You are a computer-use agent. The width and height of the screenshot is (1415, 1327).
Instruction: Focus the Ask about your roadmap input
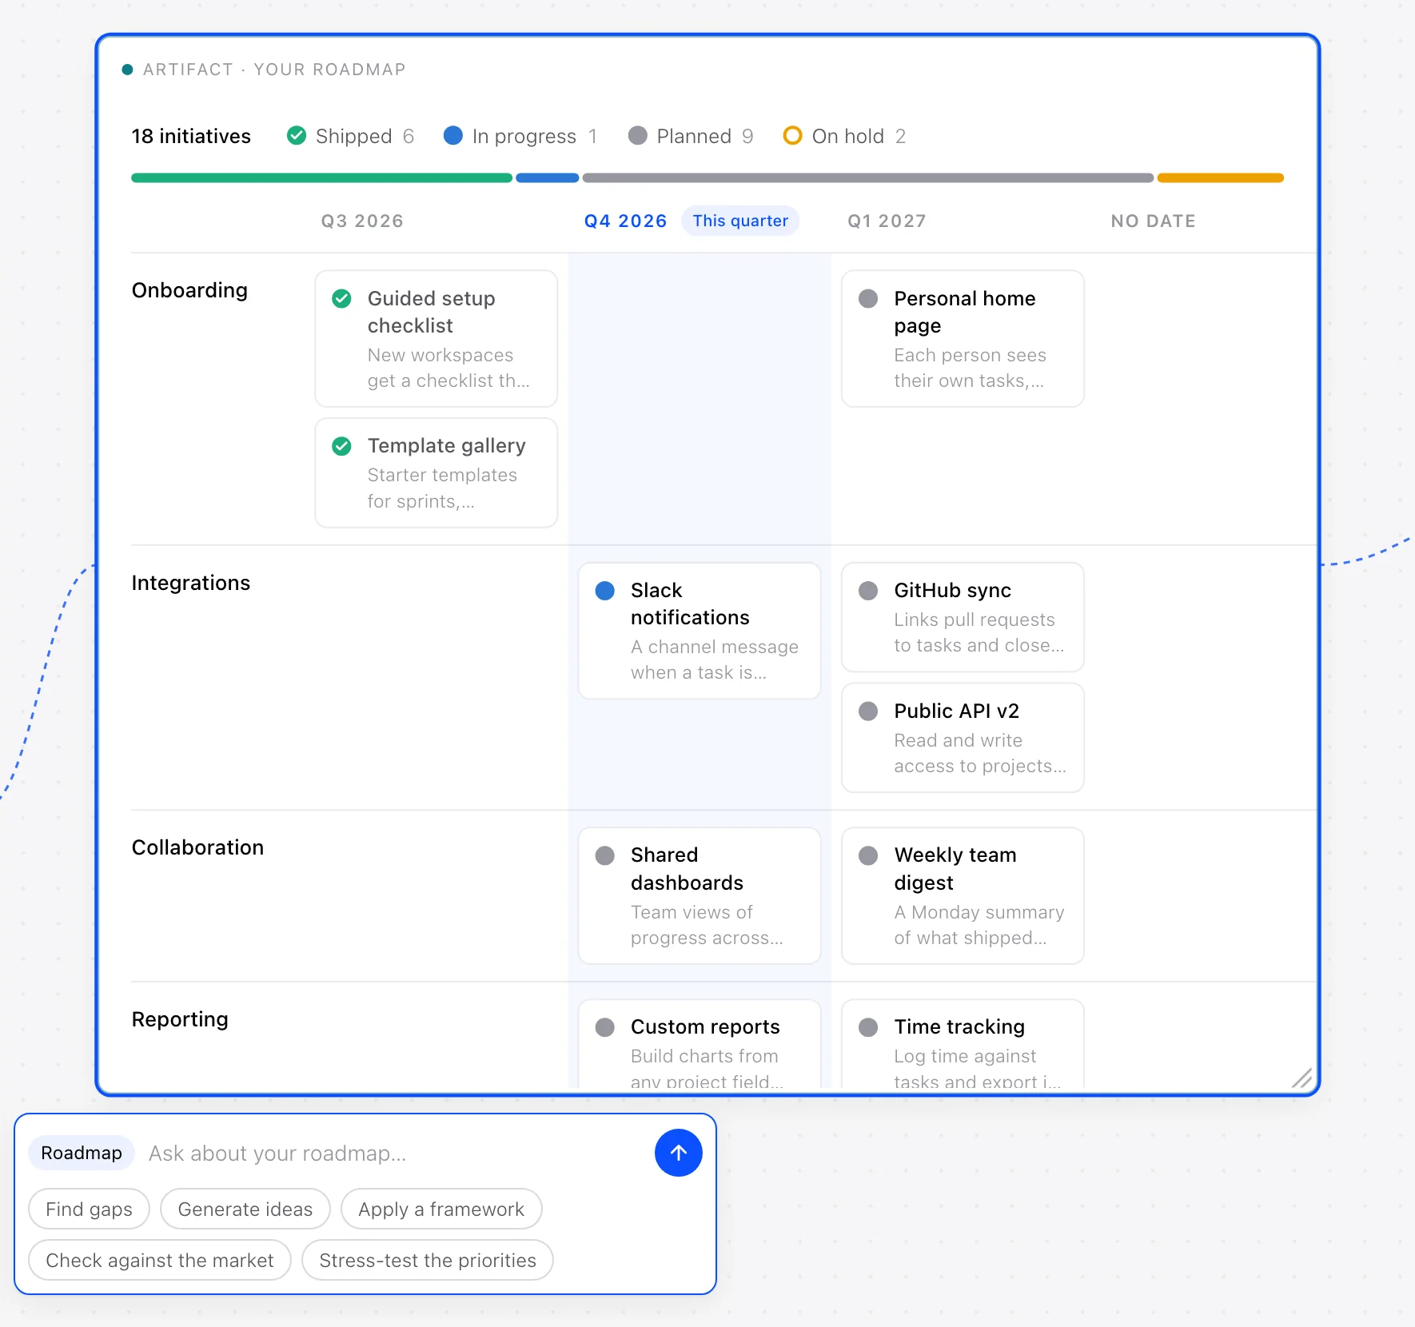point(396,1153)
